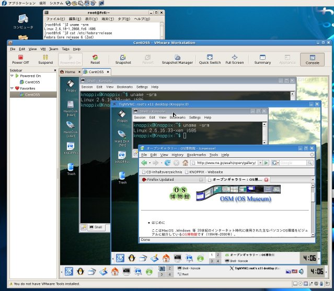Click the terminal icon in outer KDE panel
334x291 pixels.
click(x=126, y=272)
